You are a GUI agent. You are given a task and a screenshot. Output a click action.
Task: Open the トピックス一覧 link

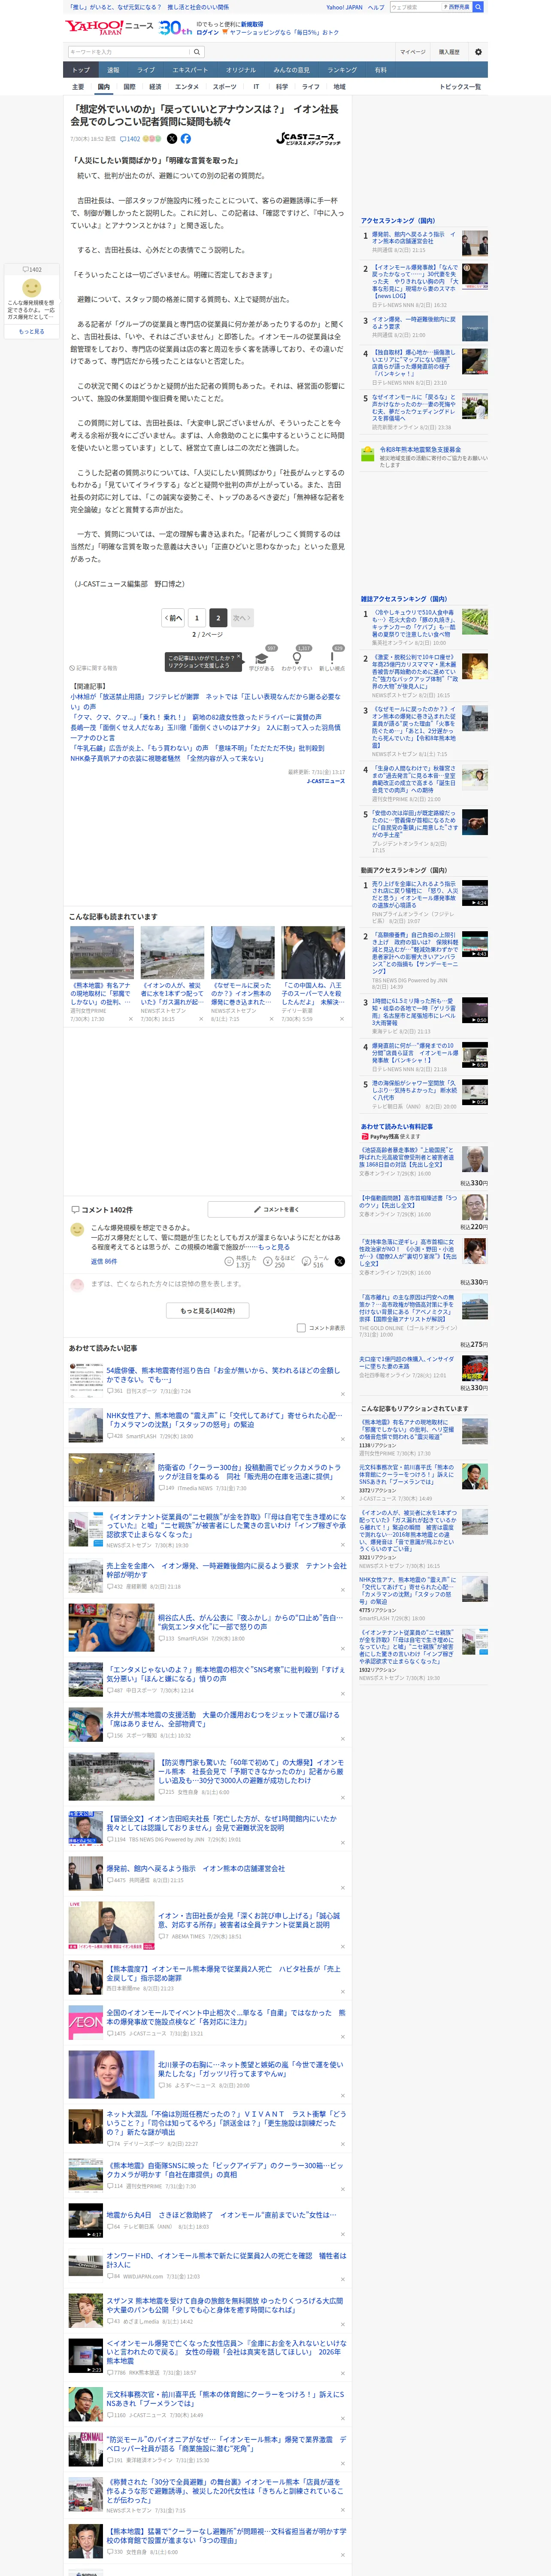tap(460, 87)
